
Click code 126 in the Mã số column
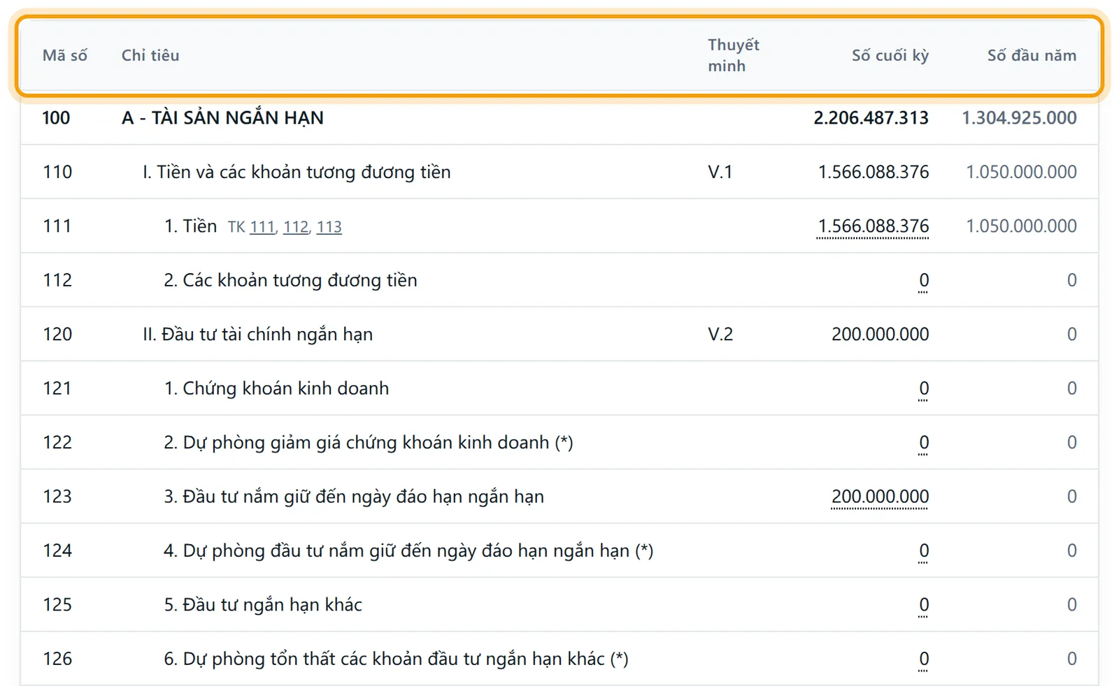(57, 659)
